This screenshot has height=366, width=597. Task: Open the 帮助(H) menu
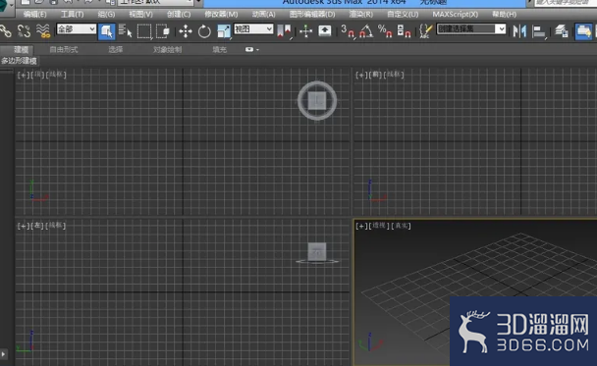click(504, 15)
